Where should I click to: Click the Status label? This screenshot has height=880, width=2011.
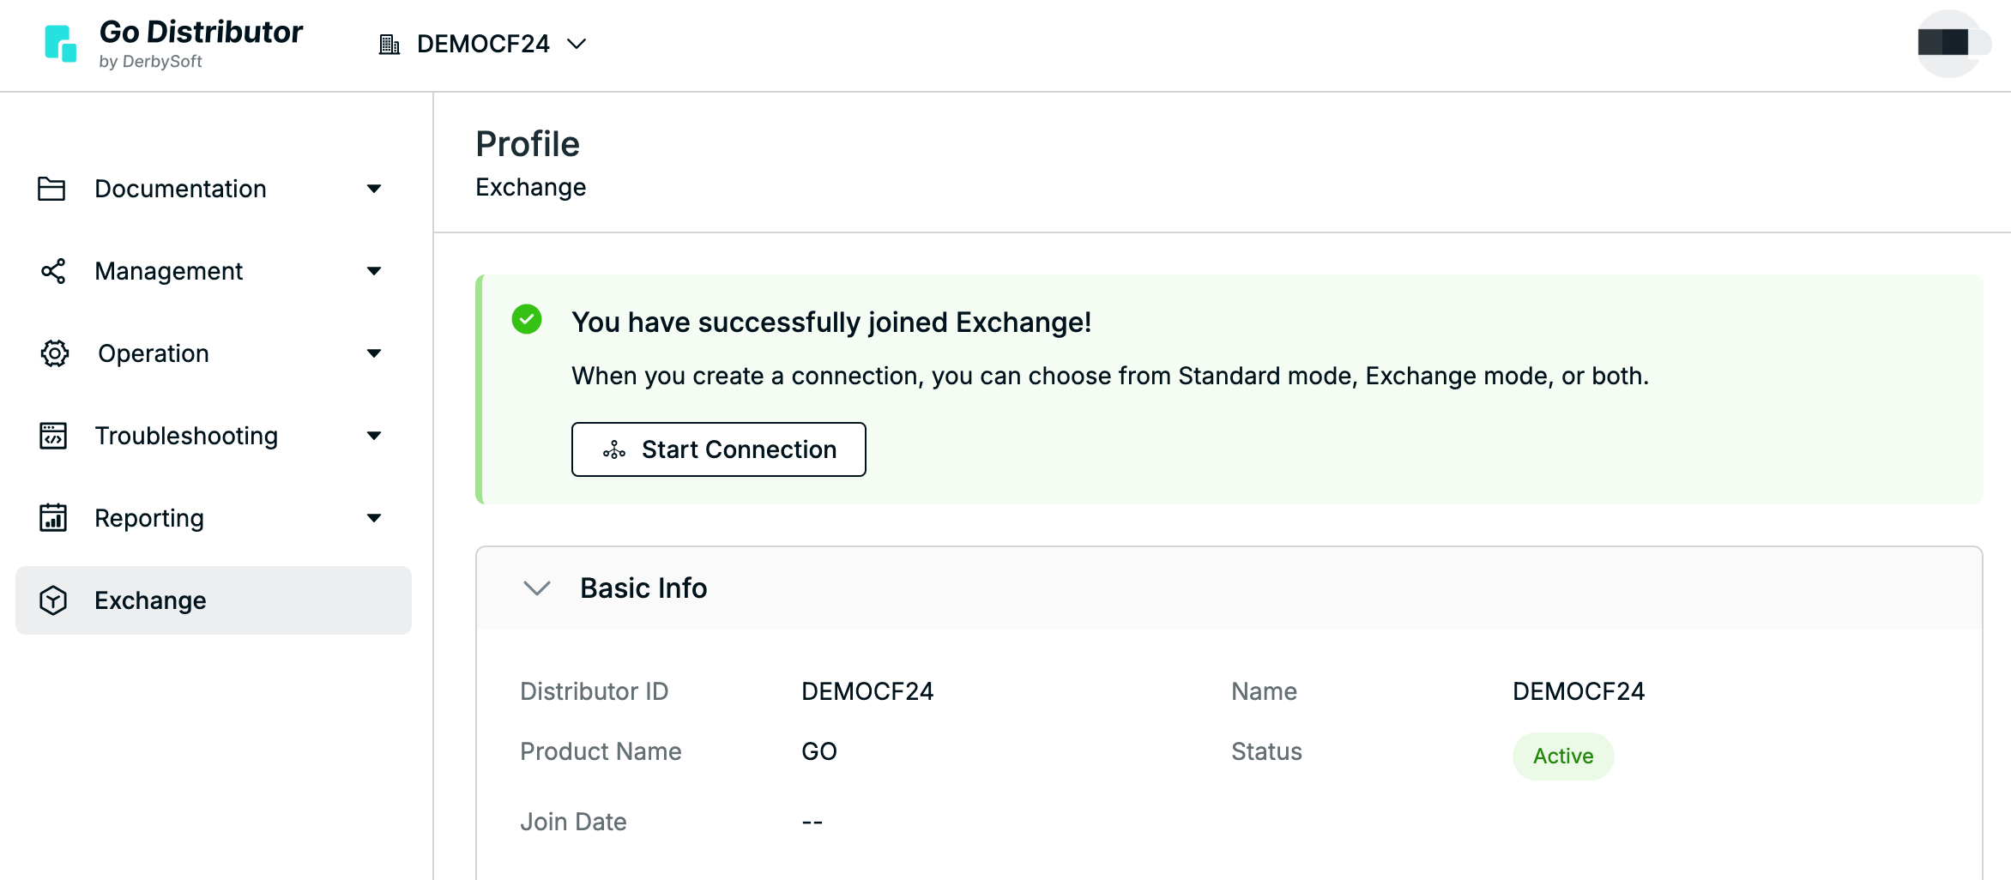[1266, 751]
